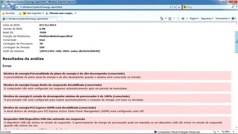This screenshot has height=134, width=238.
Task: Click the red Stop loading icon
Action: 179,7
